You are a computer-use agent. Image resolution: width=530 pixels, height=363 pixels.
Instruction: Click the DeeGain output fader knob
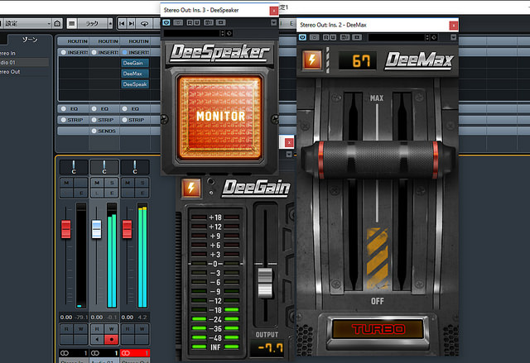click(265, 283)
